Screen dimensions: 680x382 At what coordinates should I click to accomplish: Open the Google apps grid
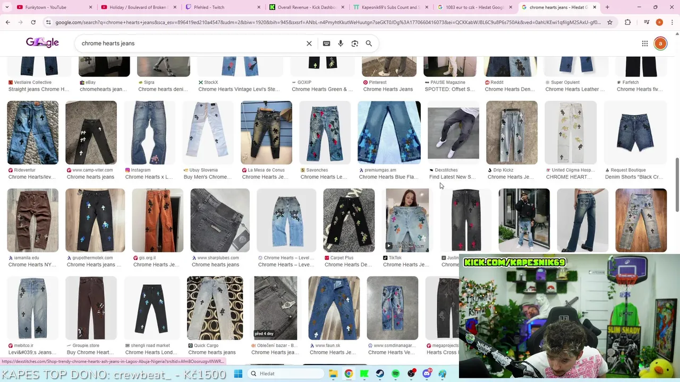click(645, 44)
